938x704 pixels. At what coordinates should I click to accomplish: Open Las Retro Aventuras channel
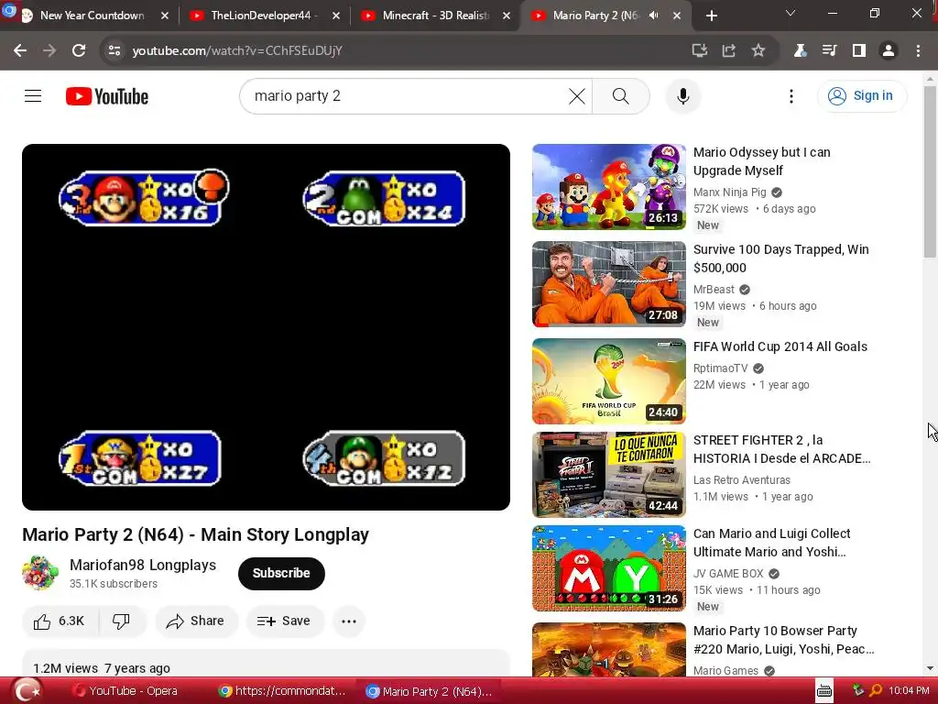tap(742, 480)
